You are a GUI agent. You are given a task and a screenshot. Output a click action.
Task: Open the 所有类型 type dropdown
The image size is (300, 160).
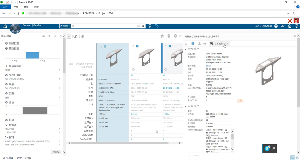point(65,26)
